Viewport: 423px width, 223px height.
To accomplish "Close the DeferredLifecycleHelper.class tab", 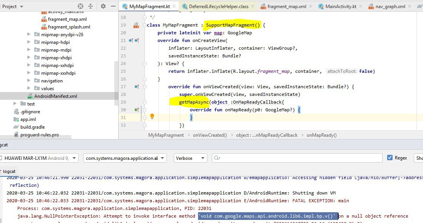I will click(x=252, y=6).
